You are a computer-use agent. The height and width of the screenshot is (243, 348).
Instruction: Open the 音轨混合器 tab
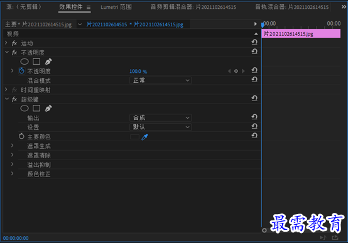click(292, 7)
